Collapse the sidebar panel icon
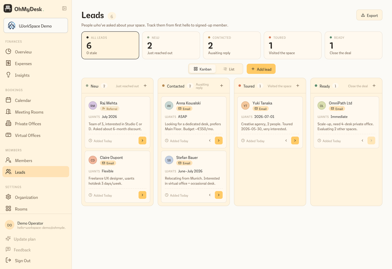 click(x=64, y=8)
